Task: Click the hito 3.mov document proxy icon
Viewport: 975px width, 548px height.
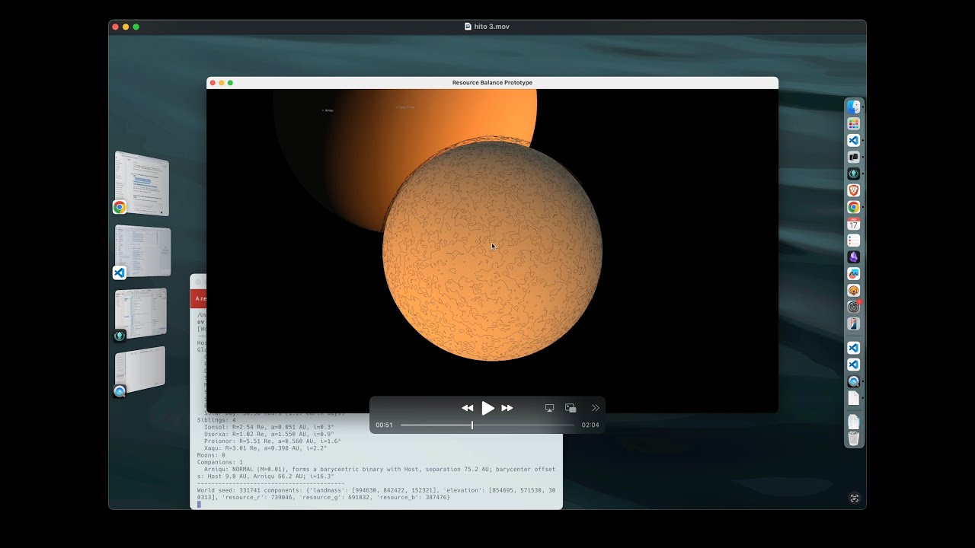Action: pyautogui.click(x=468, y=27)
